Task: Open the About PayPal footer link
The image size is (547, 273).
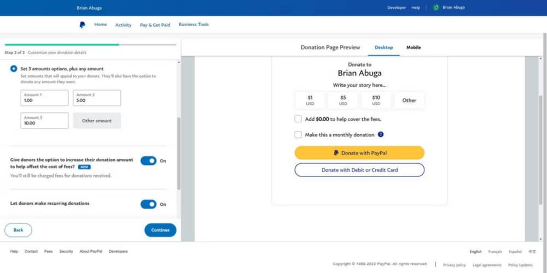Action: [91, 251]
